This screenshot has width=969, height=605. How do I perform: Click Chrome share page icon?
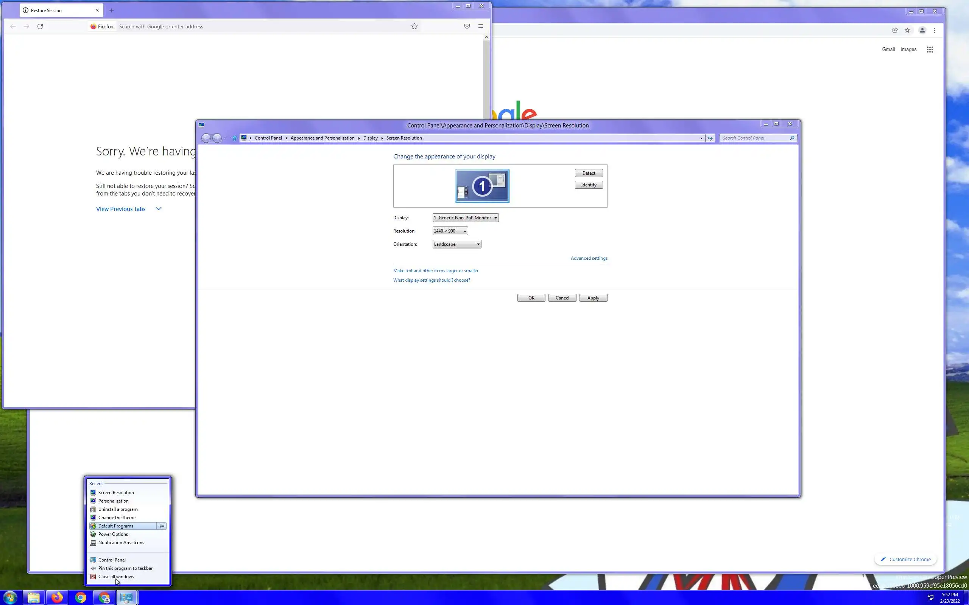895,30
